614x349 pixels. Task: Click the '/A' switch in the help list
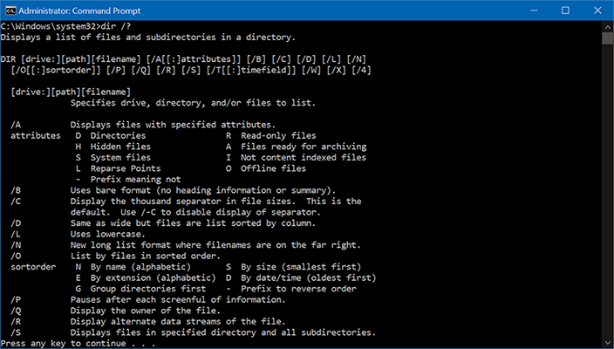tap(17, 125)
